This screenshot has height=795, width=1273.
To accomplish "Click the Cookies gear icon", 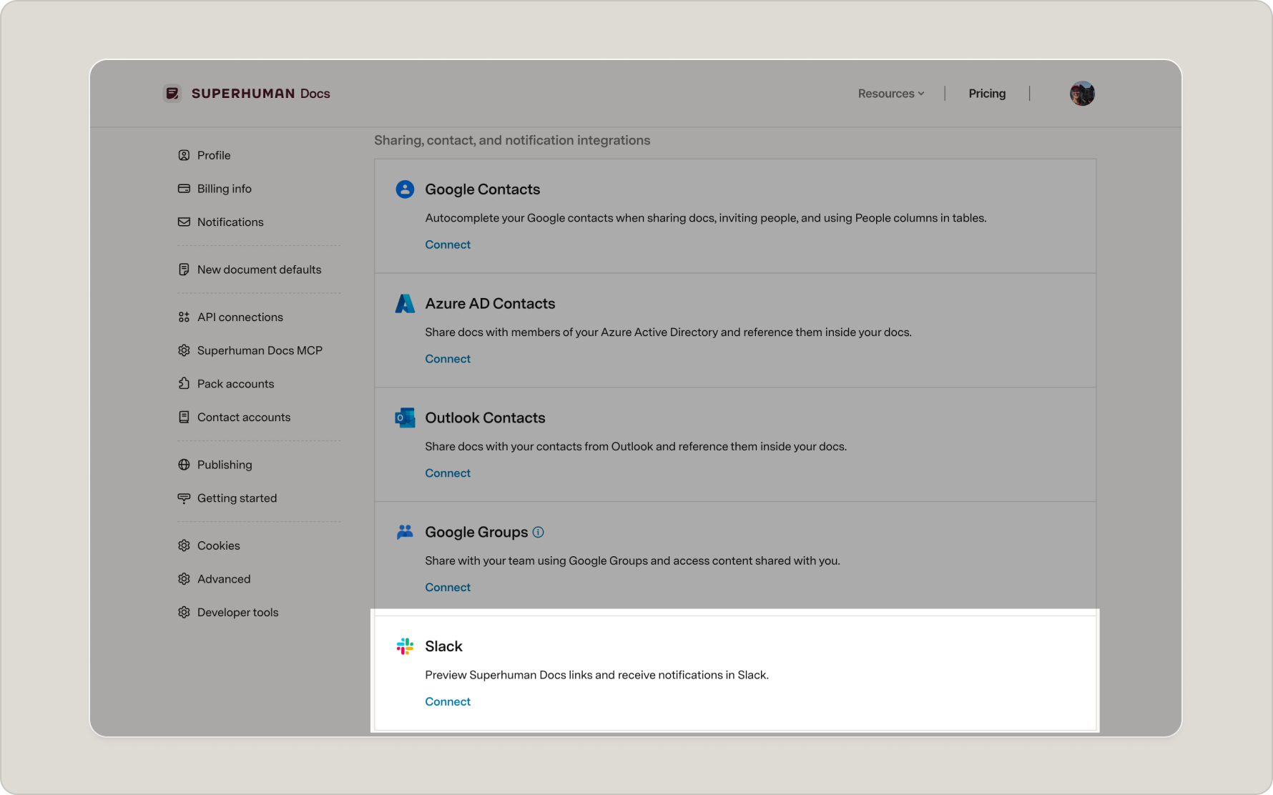I will click(184, 545).
